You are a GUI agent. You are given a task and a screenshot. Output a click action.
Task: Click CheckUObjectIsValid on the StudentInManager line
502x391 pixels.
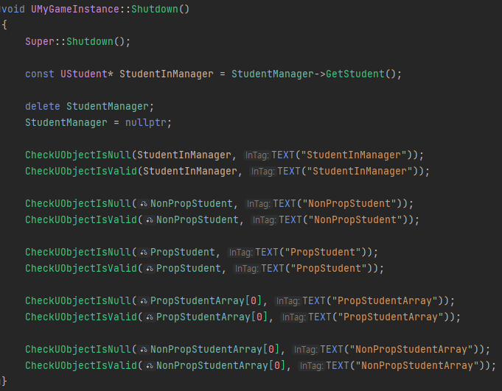point(81,172)
